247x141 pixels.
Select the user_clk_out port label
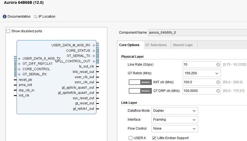tap(84, 77)
